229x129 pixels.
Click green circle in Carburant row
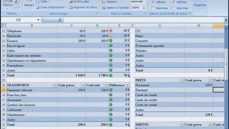point(111,110)
